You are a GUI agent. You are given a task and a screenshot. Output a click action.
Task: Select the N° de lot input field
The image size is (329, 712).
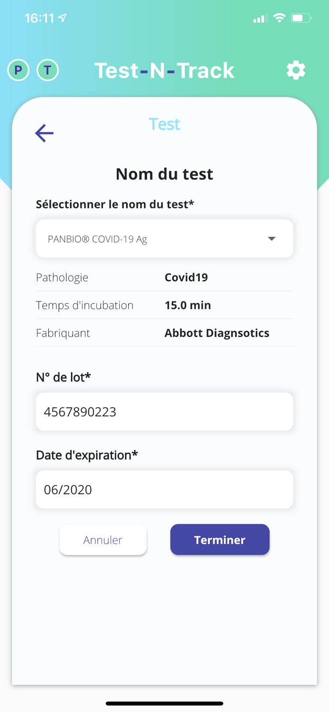click(x=164, y=412)
